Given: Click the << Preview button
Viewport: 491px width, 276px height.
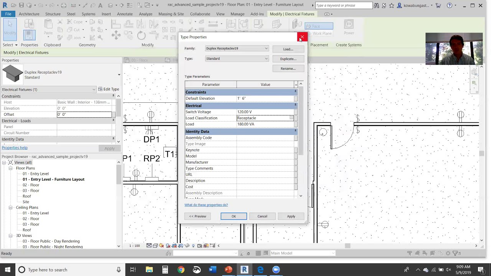Looking at the screenshot, I should (198, 216).
